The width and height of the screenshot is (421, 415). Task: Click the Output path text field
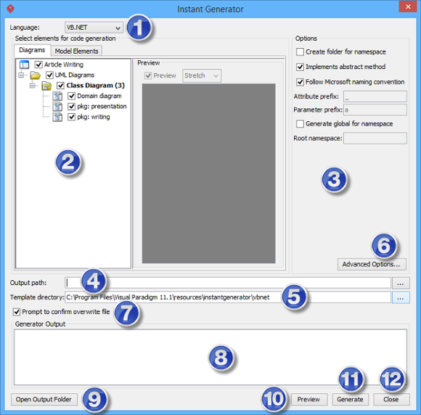228,283
